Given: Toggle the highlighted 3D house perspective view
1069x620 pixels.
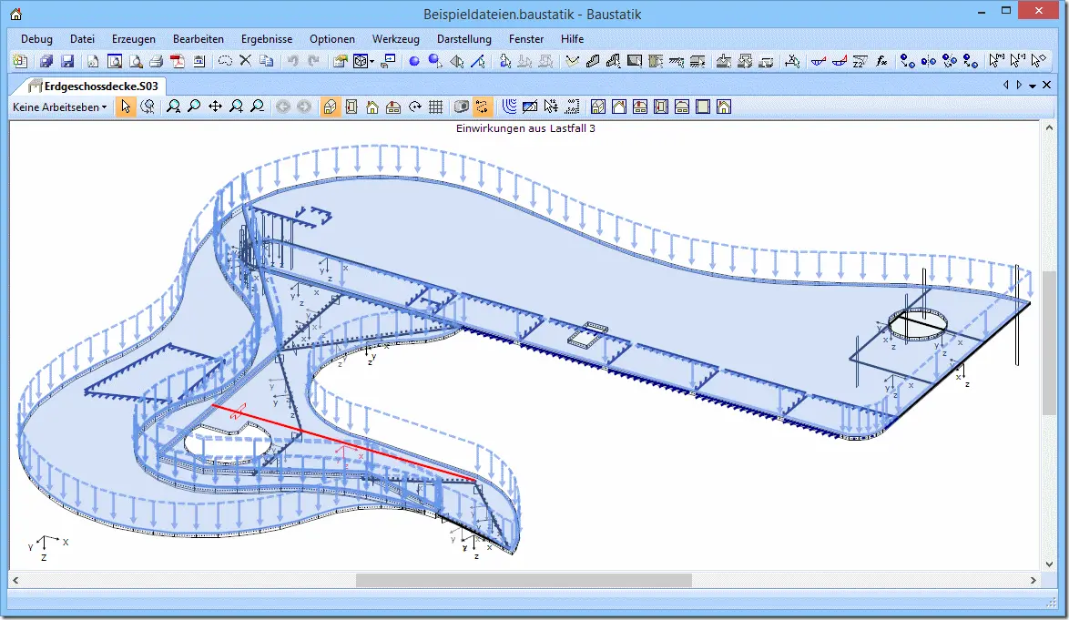Looking at the screenshot, I should (x=330, y=107).
